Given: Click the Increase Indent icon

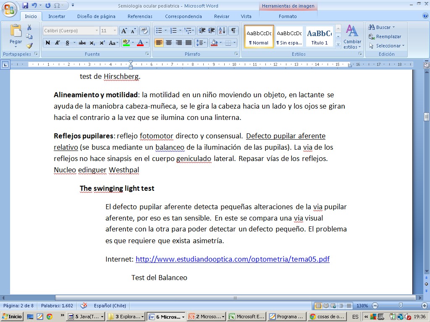Looking at the screenshot, I should click(212, 31).
